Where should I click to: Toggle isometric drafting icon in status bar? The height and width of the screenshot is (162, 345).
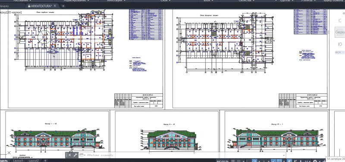pos(264,161)
